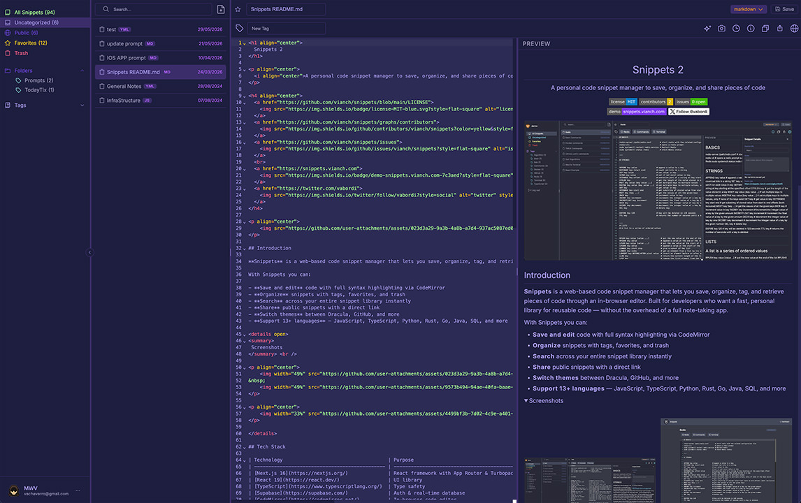Viewport: 801px width, 503px height.
Task: Open the IOS APP prompt snippet
Action: pos(160,58)
